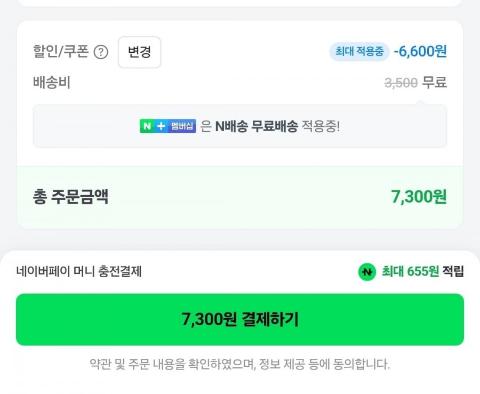Click the 최대 655원 적립 reward text
480x394 pixels.
pyautogui.click(x=422, y=272)
